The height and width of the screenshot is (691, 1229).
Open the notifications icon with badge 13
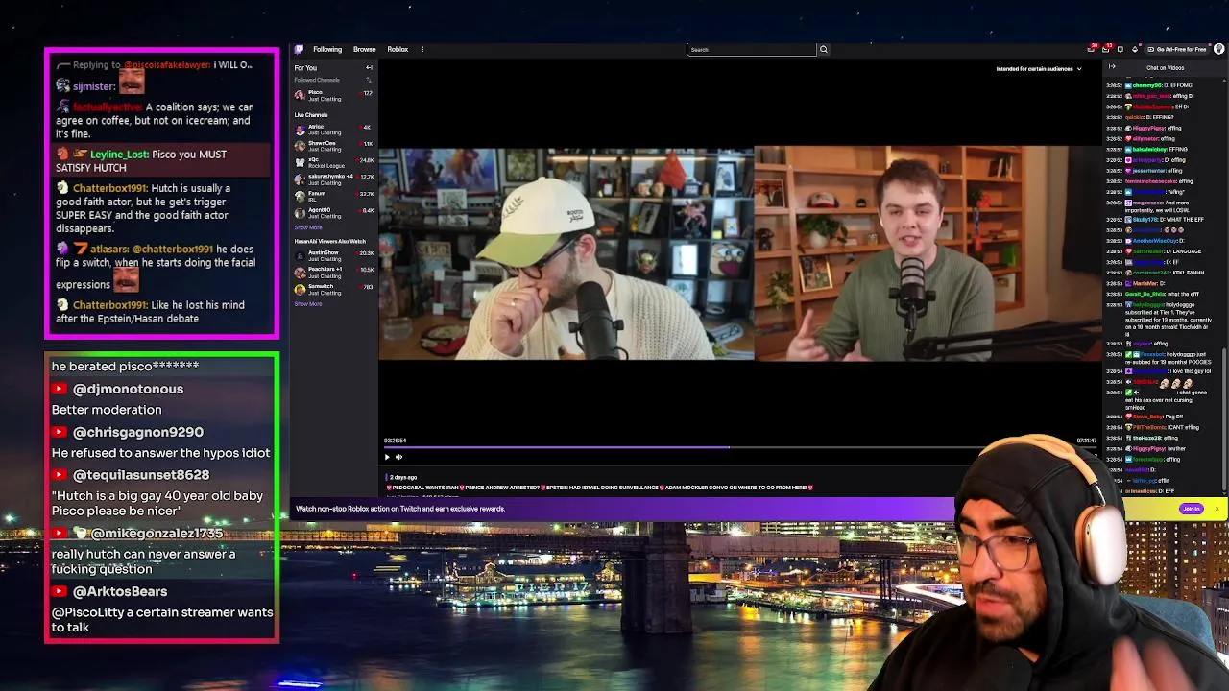click(1106, 49)
